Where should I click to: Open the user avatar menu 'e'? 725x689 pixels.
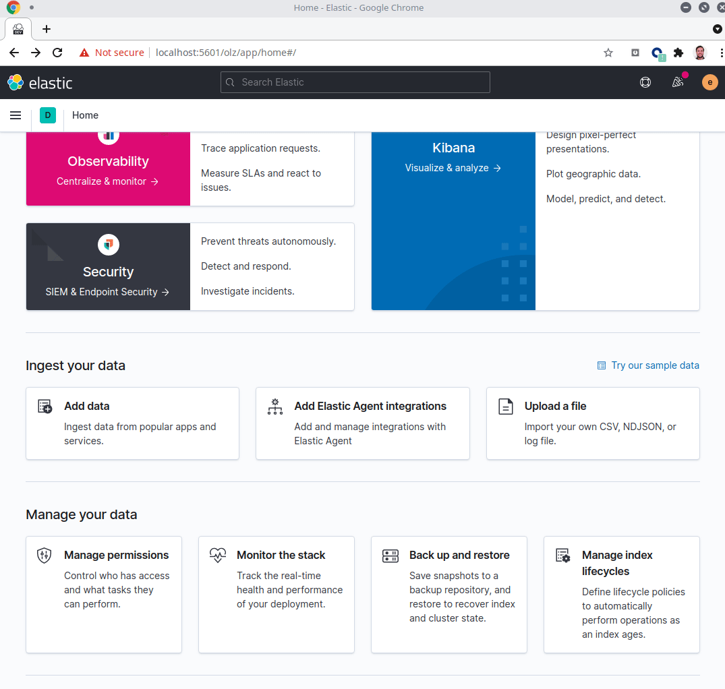pos(709,82)
